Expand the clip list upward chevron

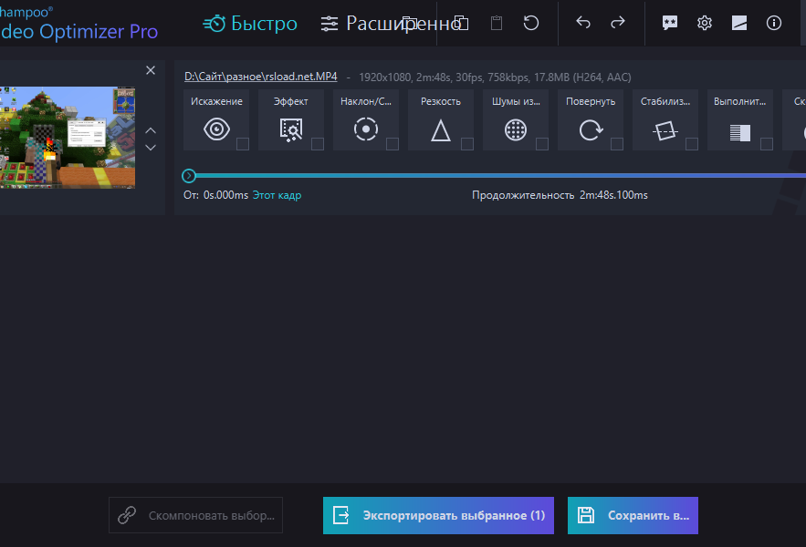[150, 130]
